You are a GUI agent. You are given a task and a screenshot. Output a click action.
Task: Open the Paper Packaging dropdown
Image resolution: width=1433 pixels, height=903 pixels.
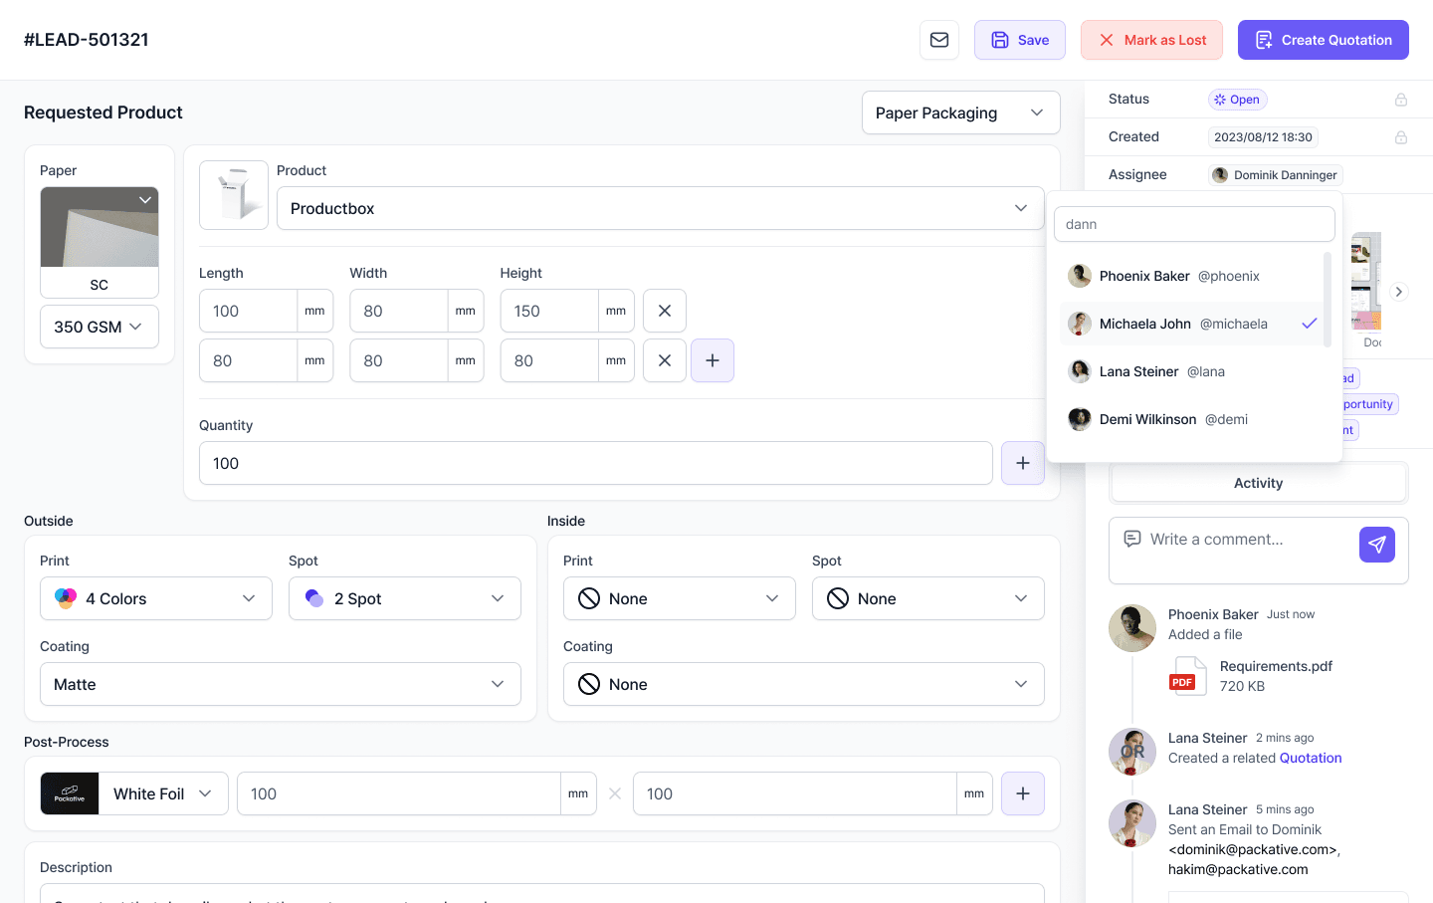tap(960, 113)
